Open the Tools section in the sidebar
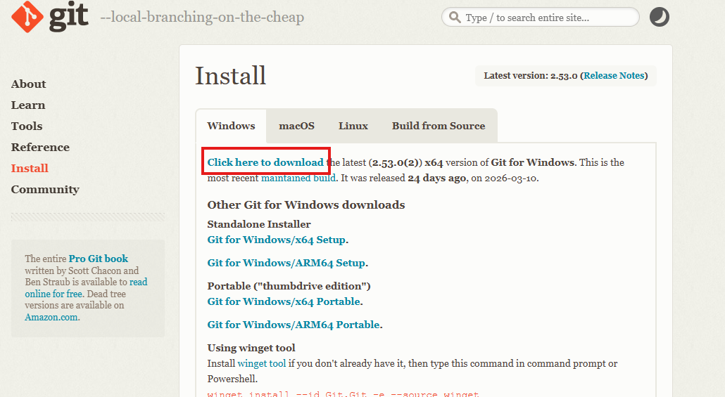 tap(27, 126)
